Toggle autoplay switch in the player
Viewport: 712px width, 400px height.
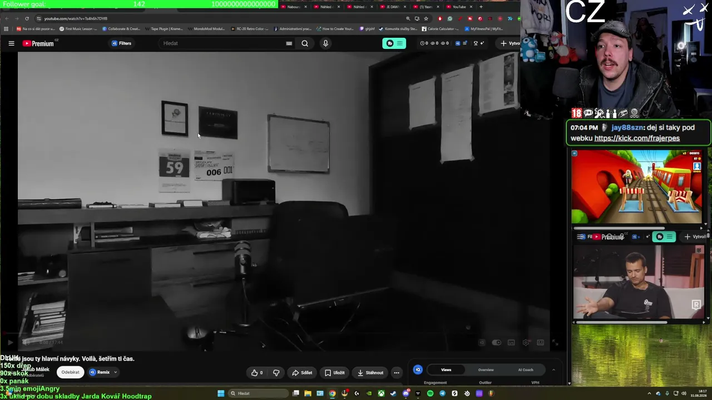pyautogui.click(x=497, y=343)
